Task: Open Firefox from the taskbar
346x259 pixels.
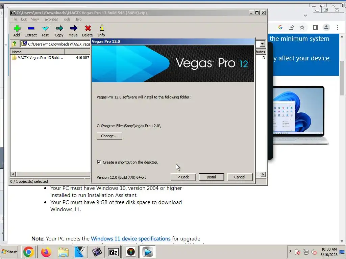Action: pos(46,252)
